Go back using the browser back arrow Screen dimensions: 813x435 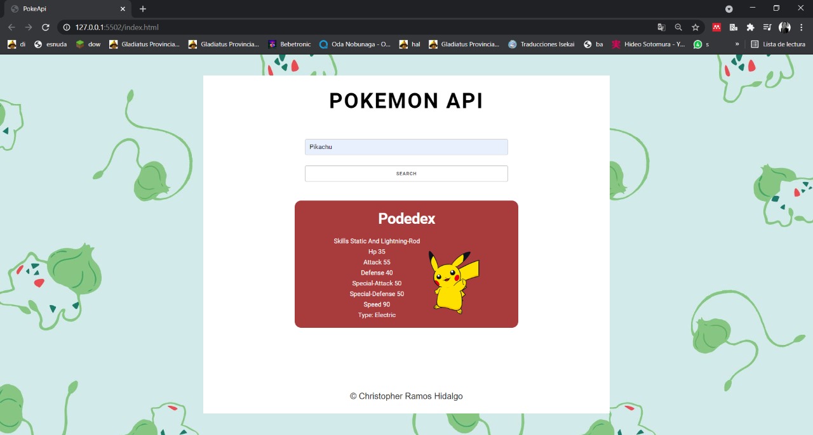coord(11,27)
